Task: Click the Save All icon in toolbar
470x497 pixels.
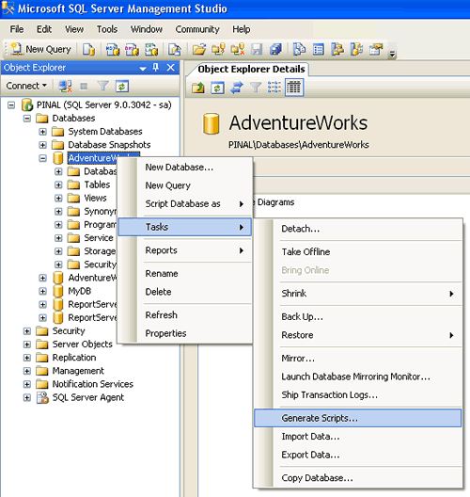Action: [x=275, y=50]
